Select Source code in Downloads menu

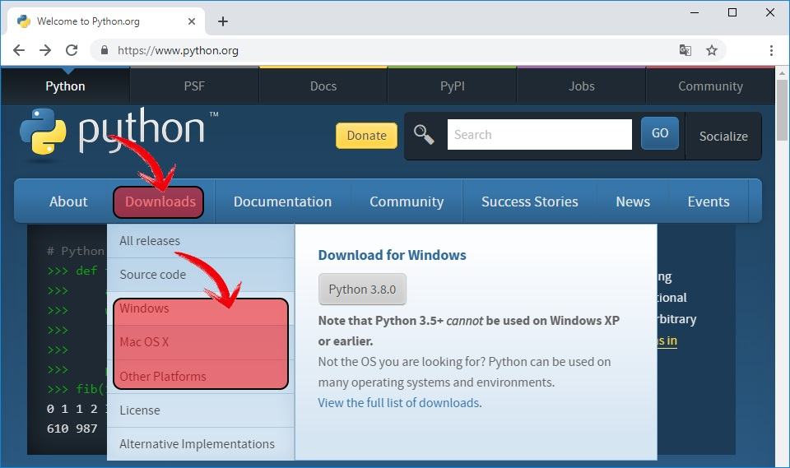(201, 275)
